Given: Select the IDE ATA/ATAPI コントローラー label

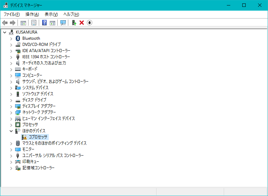Looking at the screenshot, I should [46, 51].
